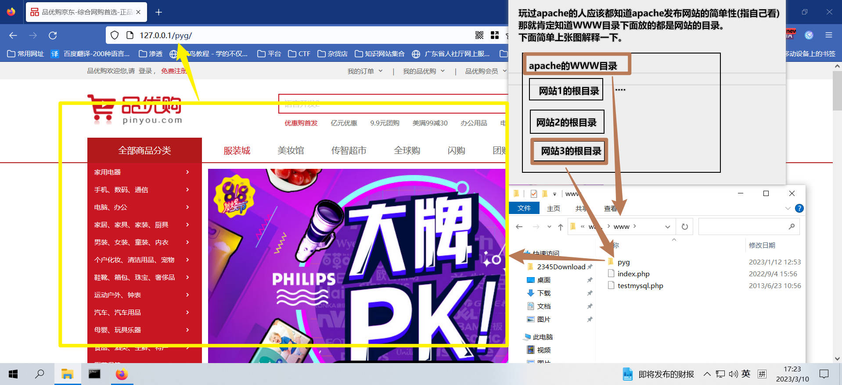Open 下载 in Explorer sidebar
Viewport: 842px width, 385px height.
pos(539,293)
